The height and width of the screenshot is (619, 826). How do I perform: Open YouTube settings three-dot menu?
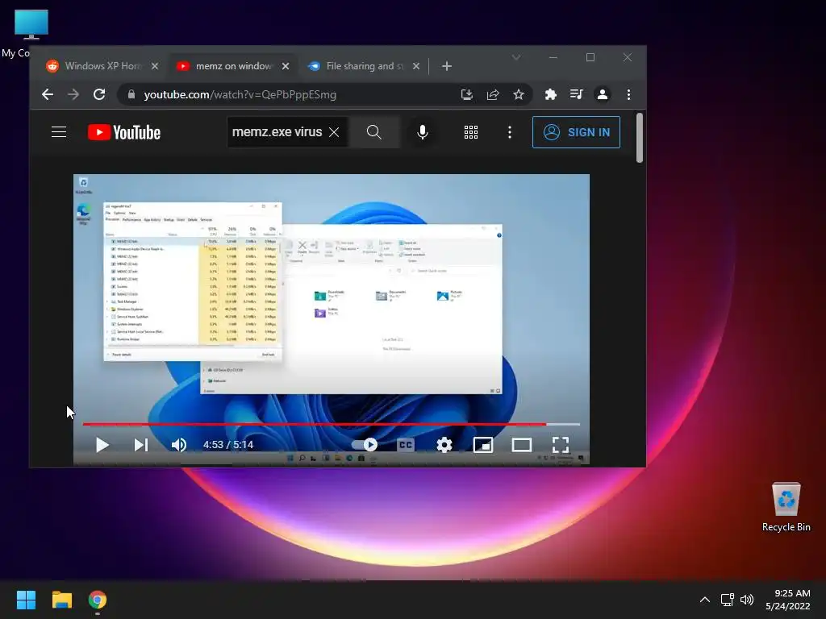(510, 132)
